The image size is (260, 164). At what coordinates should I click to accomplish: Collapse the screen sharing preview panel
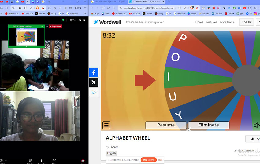27,47
